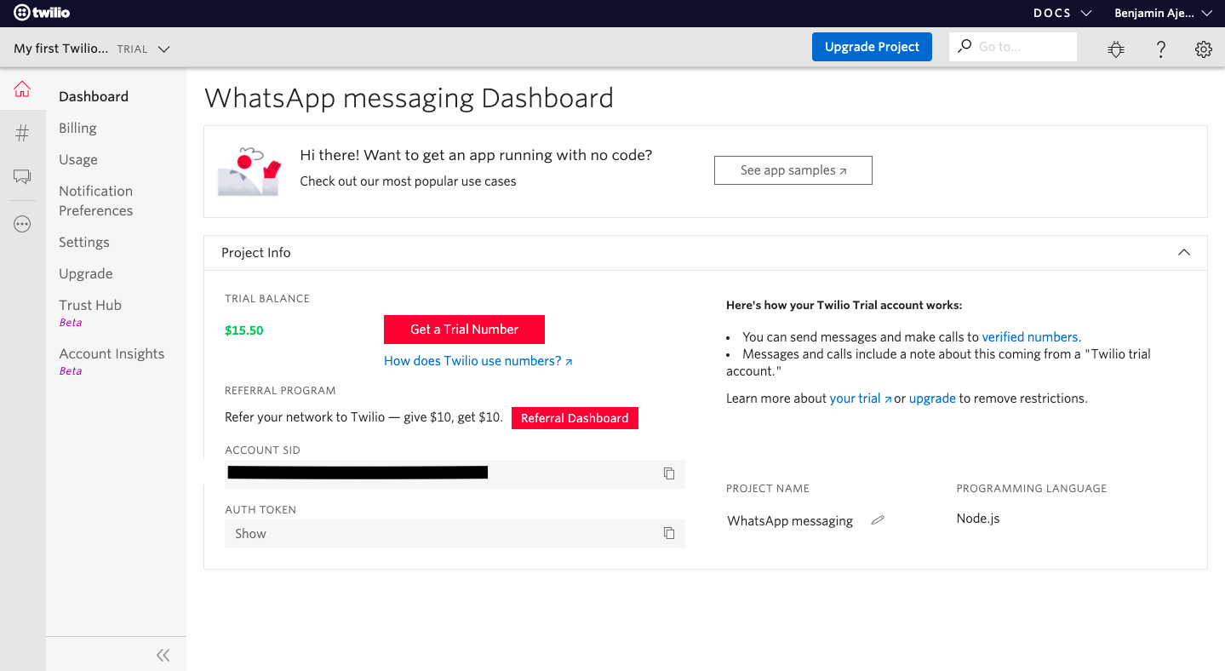The width and height of the screenshot is (1225, 671).
Task: Open Settings in the side menu
Action: pyautogui.click(x=84, y=242)
